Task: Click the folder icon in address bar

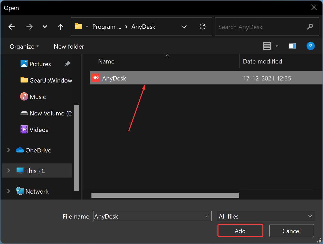Action: pyautogui.click(x=79, y=26)
